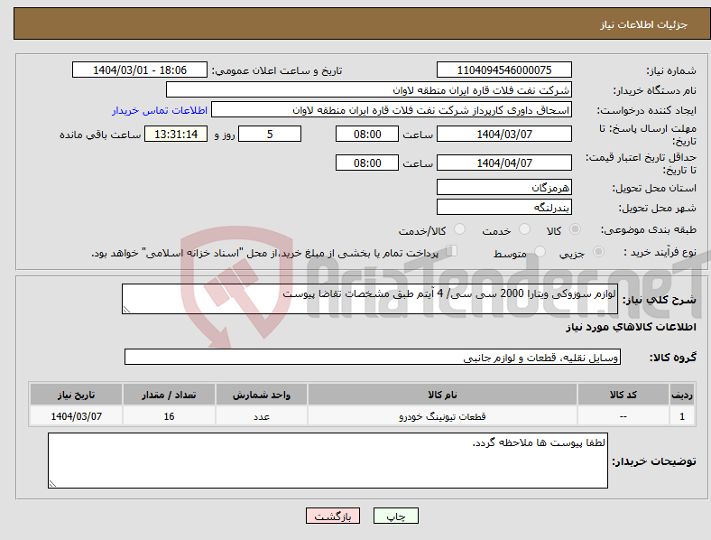
Task: Select the کالا/خدمت radio button
Action: tap(460, 229)
